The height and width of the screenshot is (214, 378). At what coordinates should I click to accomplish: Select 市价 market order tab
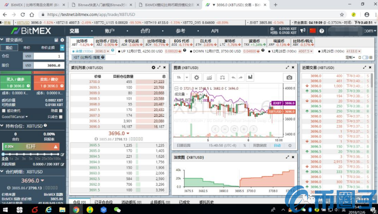[x=27, y=48]
